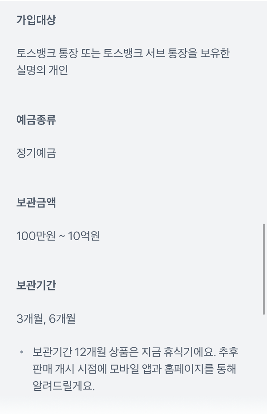
Task: Click the 보관기간 heading
Action: coord(36,285)
